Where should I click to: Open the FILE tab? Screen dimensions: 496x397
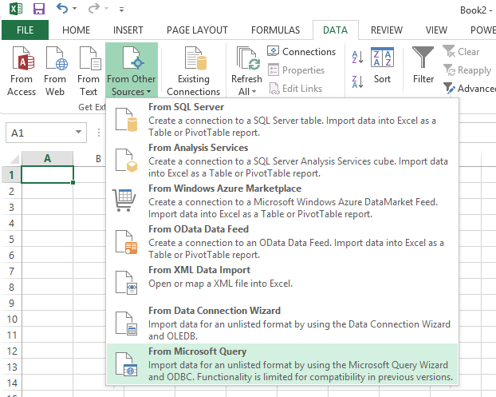25,30
